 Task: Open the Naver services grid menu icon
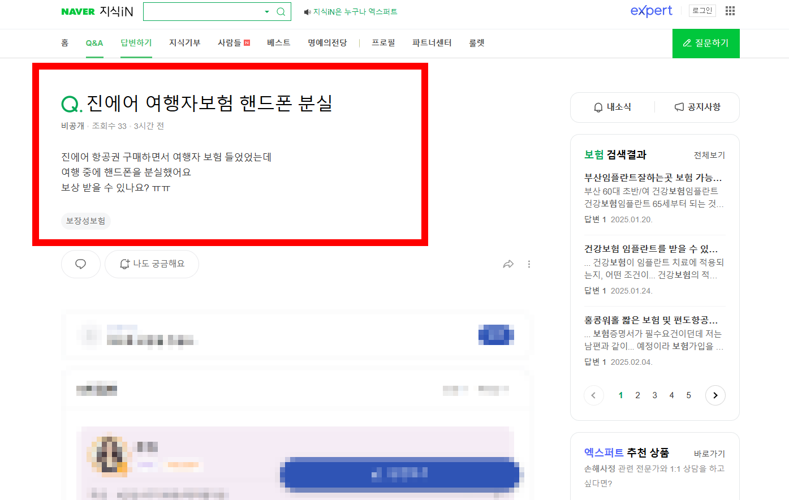click(x=730, y=11)
